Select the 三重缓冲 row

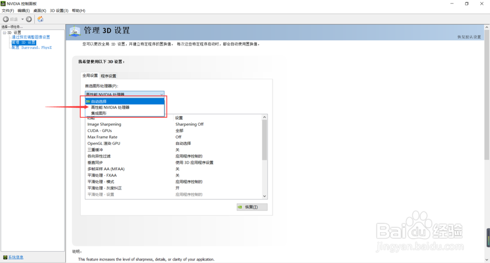point(174,150)
